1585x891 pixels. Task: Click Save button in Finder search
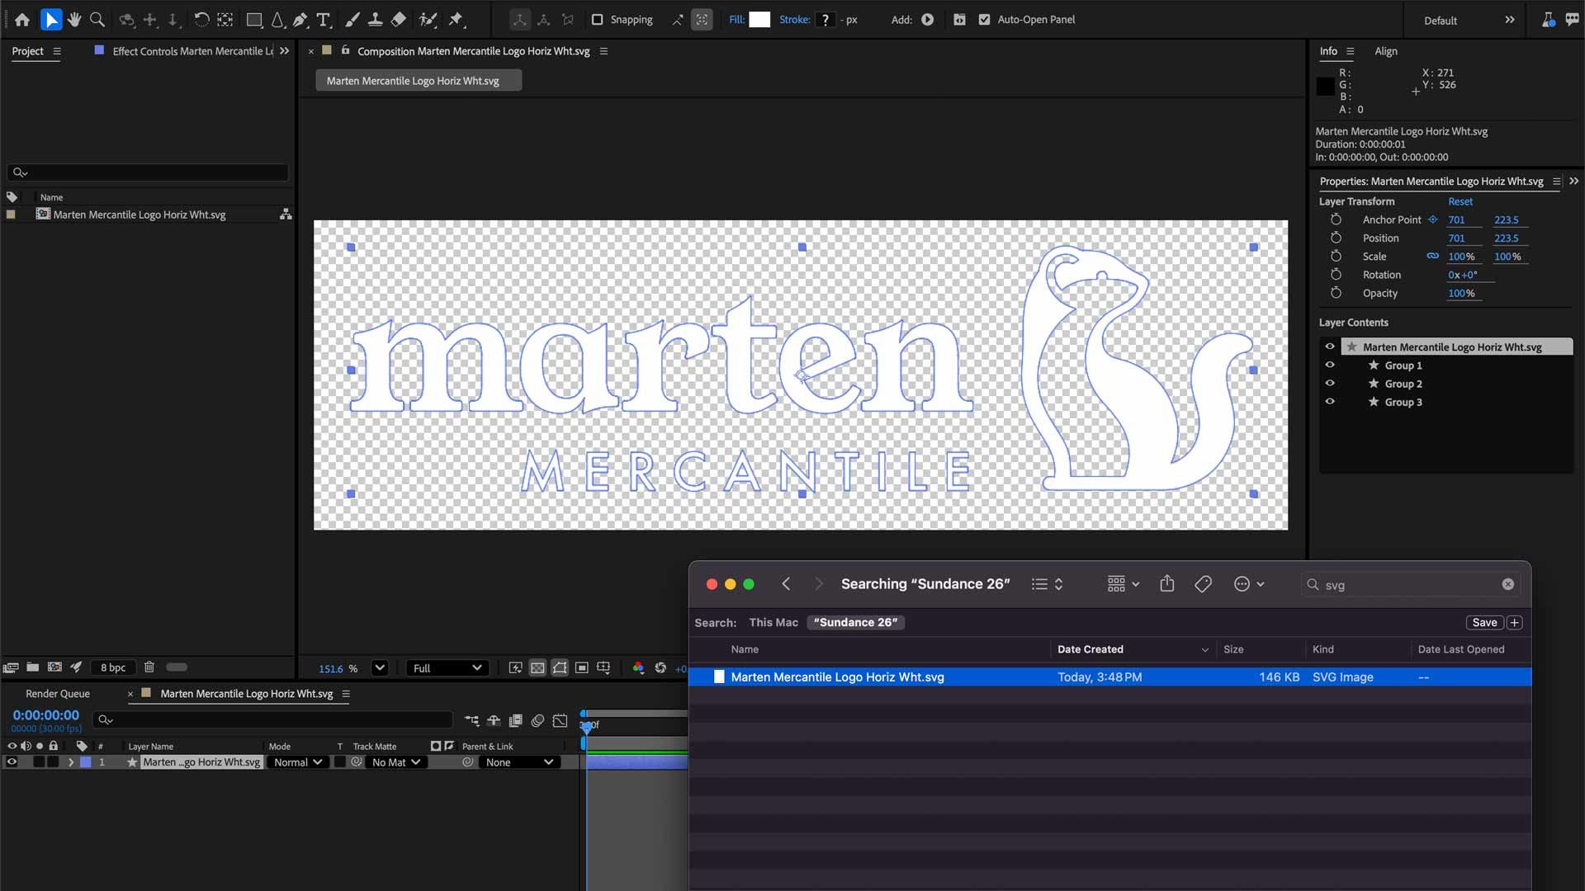coord(1484,623)
